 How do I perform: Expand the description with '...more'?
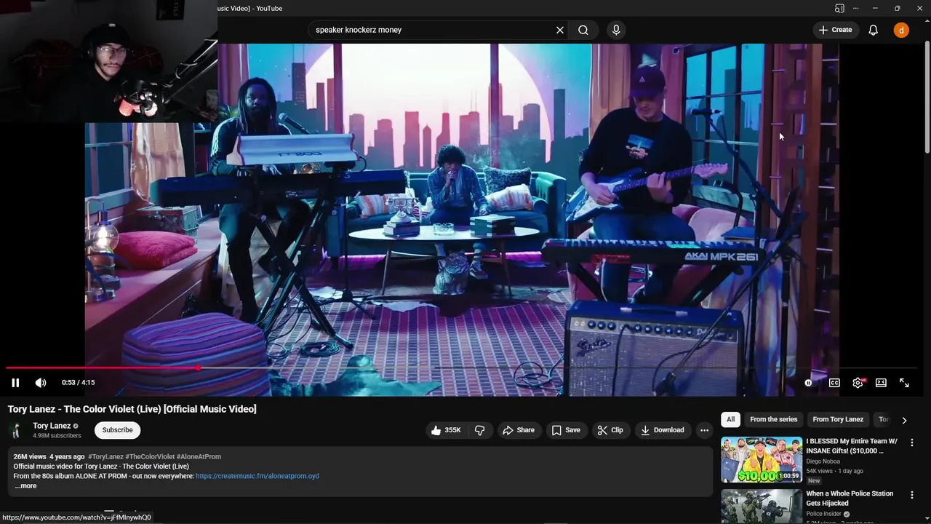coord(25,486)
